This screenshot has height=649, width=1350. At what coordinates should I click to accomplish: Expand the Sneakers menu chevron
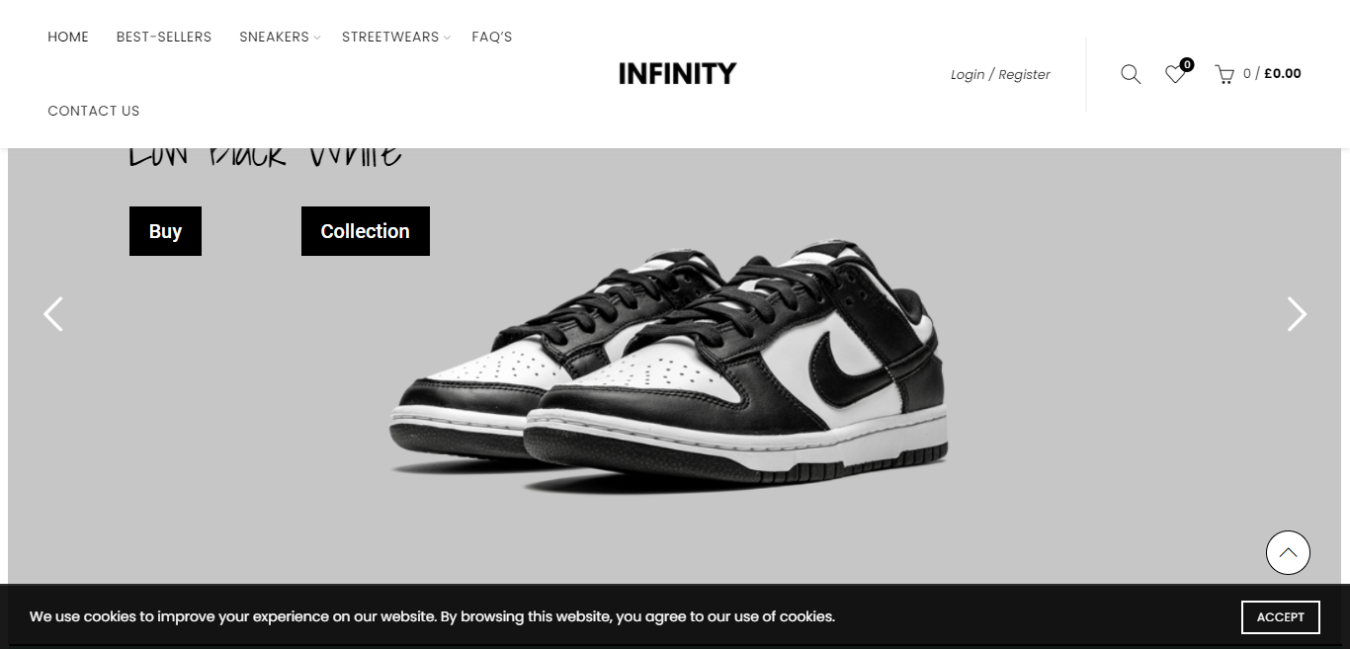click(317, 38)
